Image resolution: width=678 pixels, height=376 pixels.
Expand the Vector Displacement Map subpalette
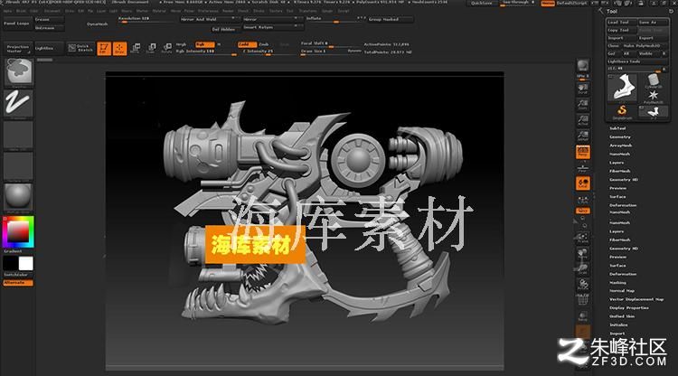pos(636,299)
